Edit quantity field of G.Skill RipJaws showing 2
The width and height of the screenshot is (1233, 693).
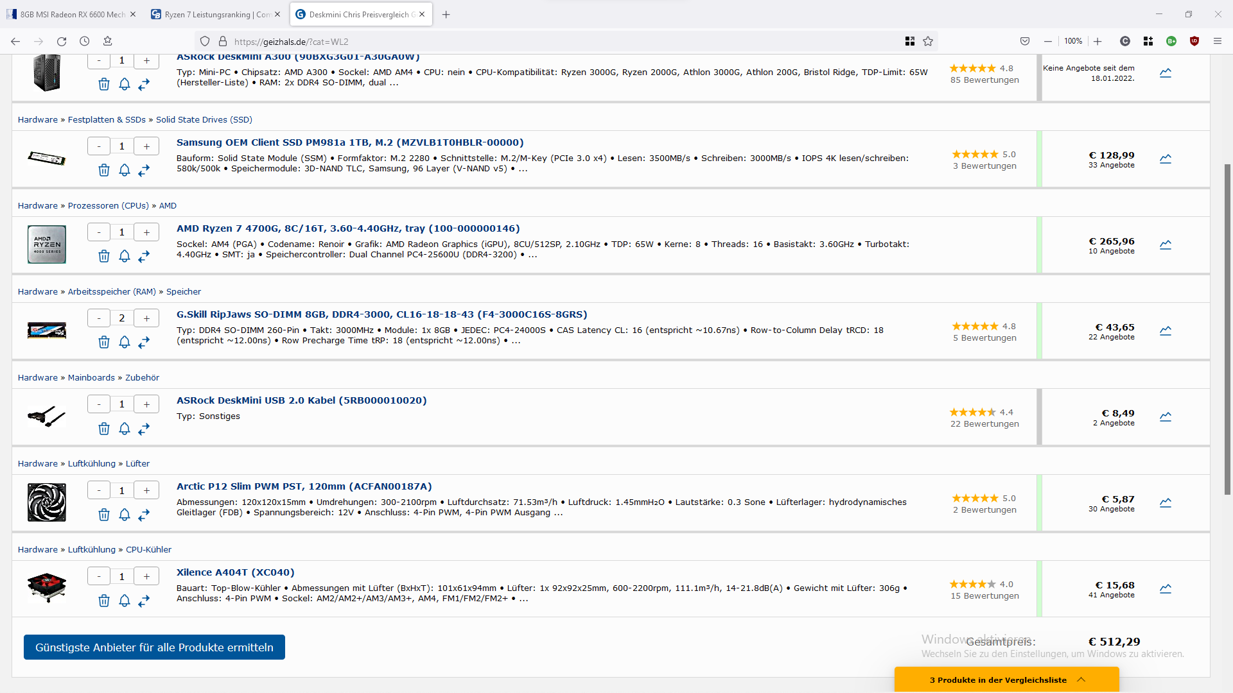point(122,318)
